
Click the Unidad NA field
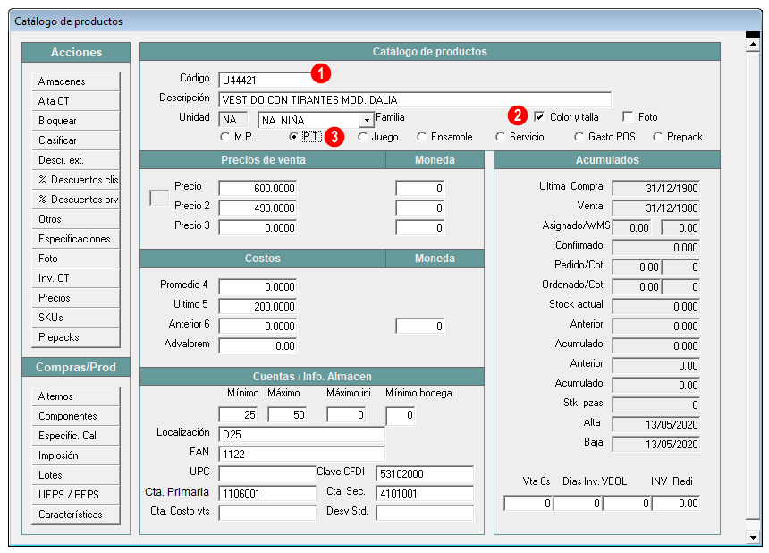click(233, 120)
